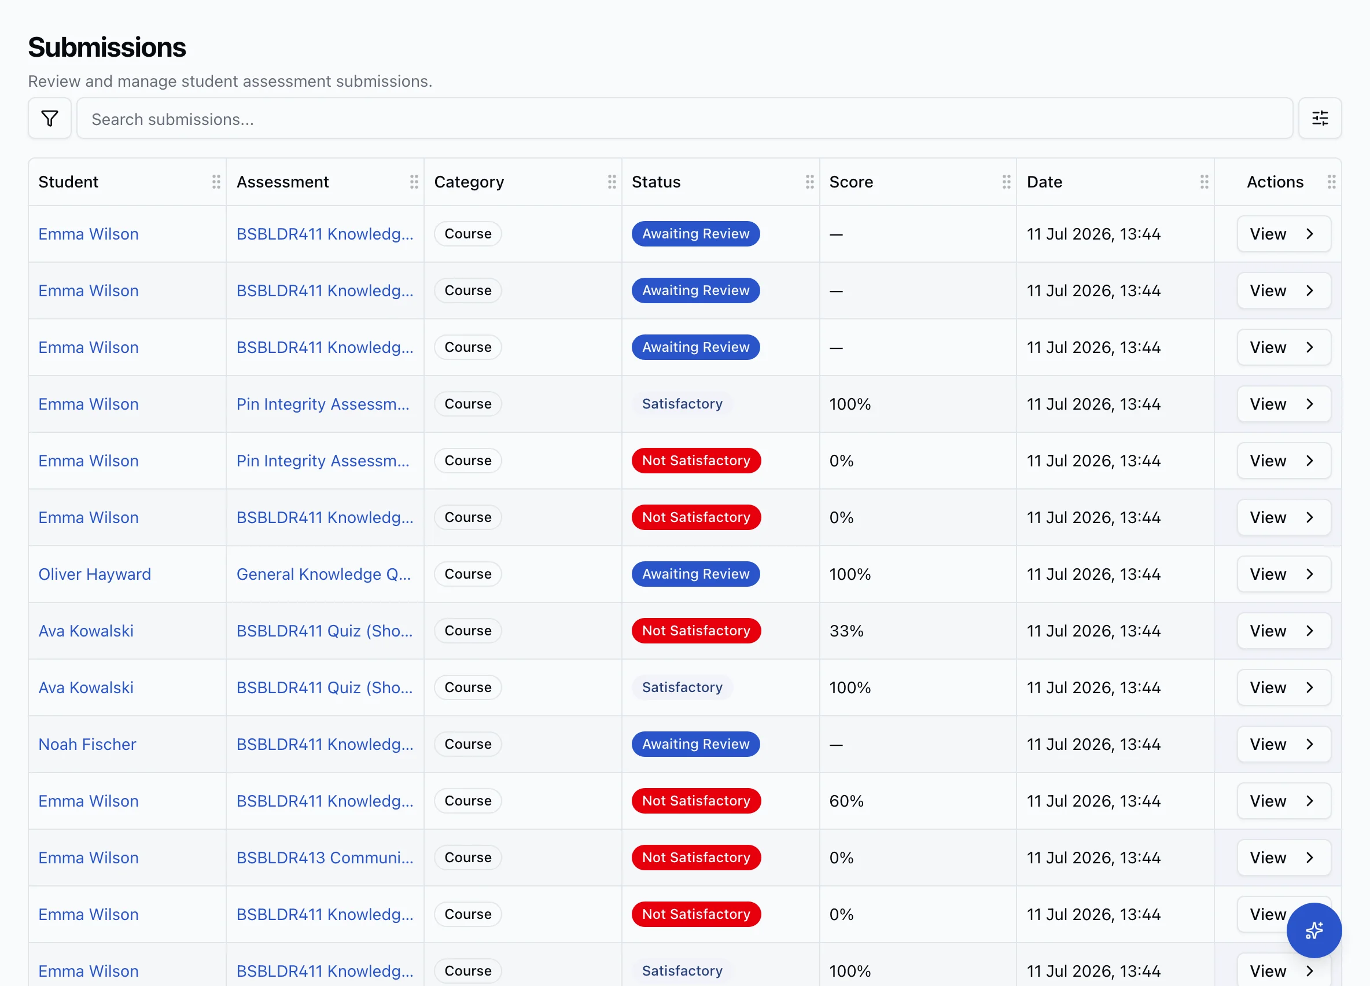Click the Category column header
The image size is (1370, 986).
(469, 182)
